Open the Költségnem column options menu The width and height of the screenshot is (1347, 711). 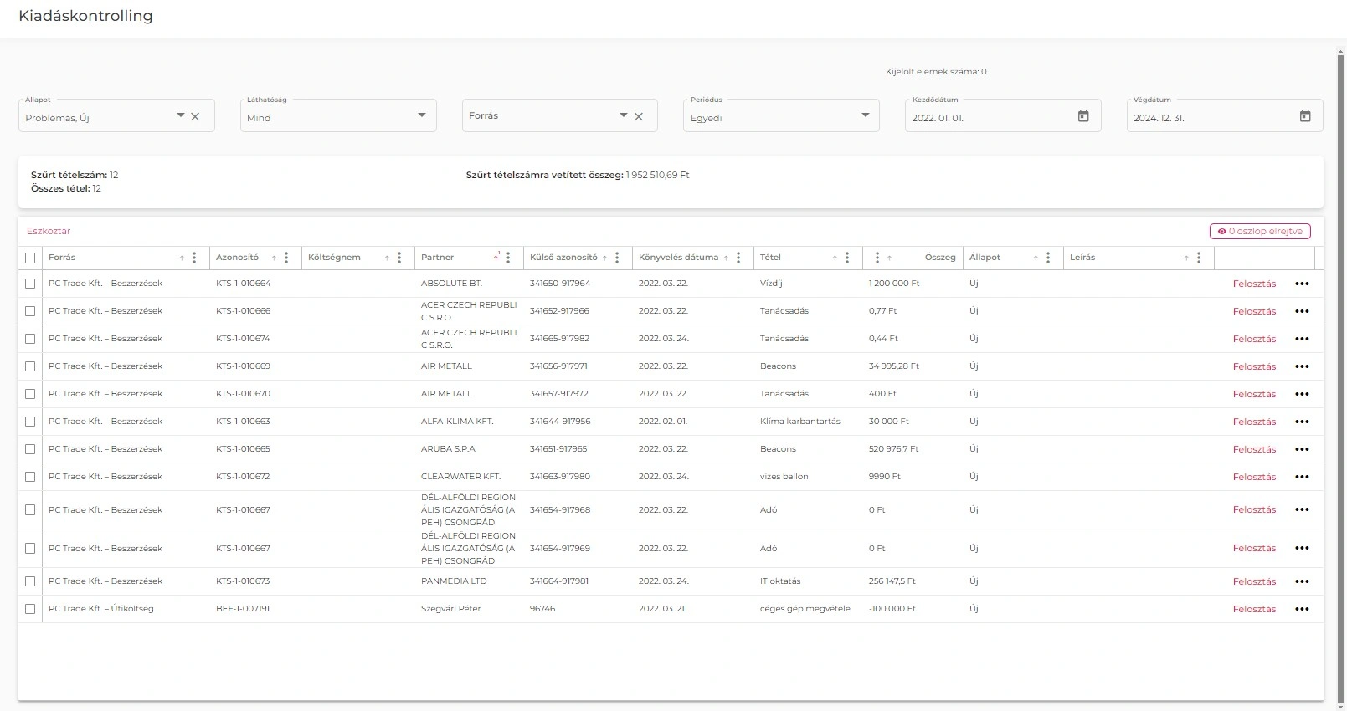(399, 258)
